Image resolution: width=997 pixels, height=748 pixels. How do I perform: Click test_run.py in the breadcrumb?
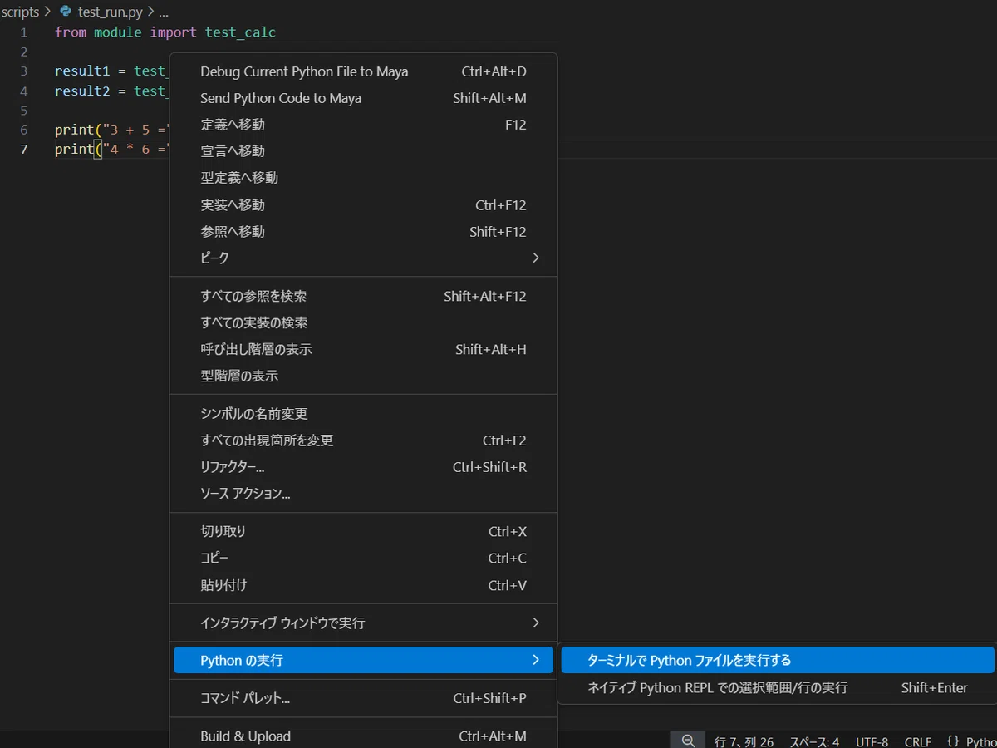click(111, 12)
